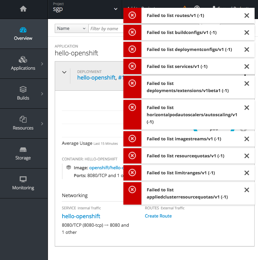
Task: Open the Monitoring screen icon
Action: point(23,179)
